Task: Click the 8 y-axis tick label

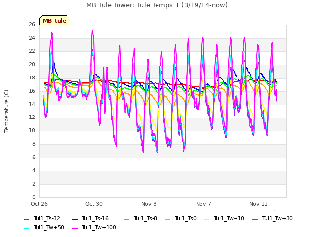Action: point(34,144)
